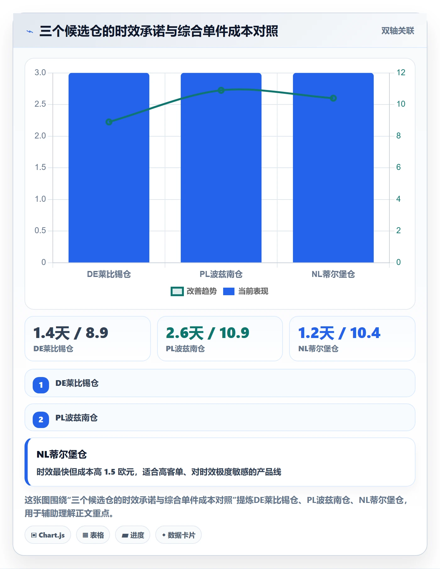Select the DE莱比锡仓 row numbered 1
Image resolution: width=440 pixels, height=569 pixels.
220,383
